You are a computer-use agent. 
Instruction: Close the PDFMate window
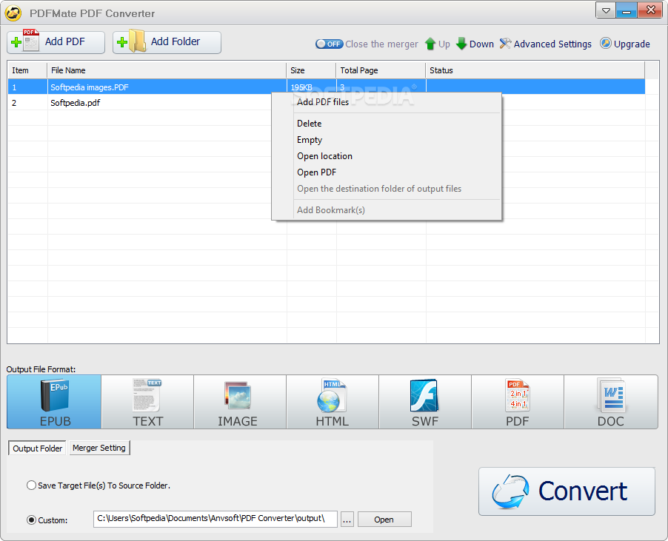(x=650, y=10)
